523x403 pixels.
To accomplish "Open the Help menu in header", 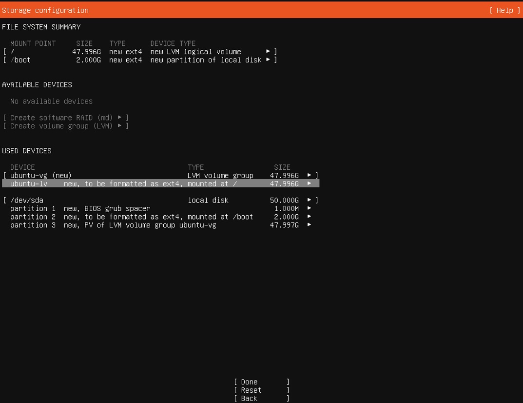I will click(504, 10).
